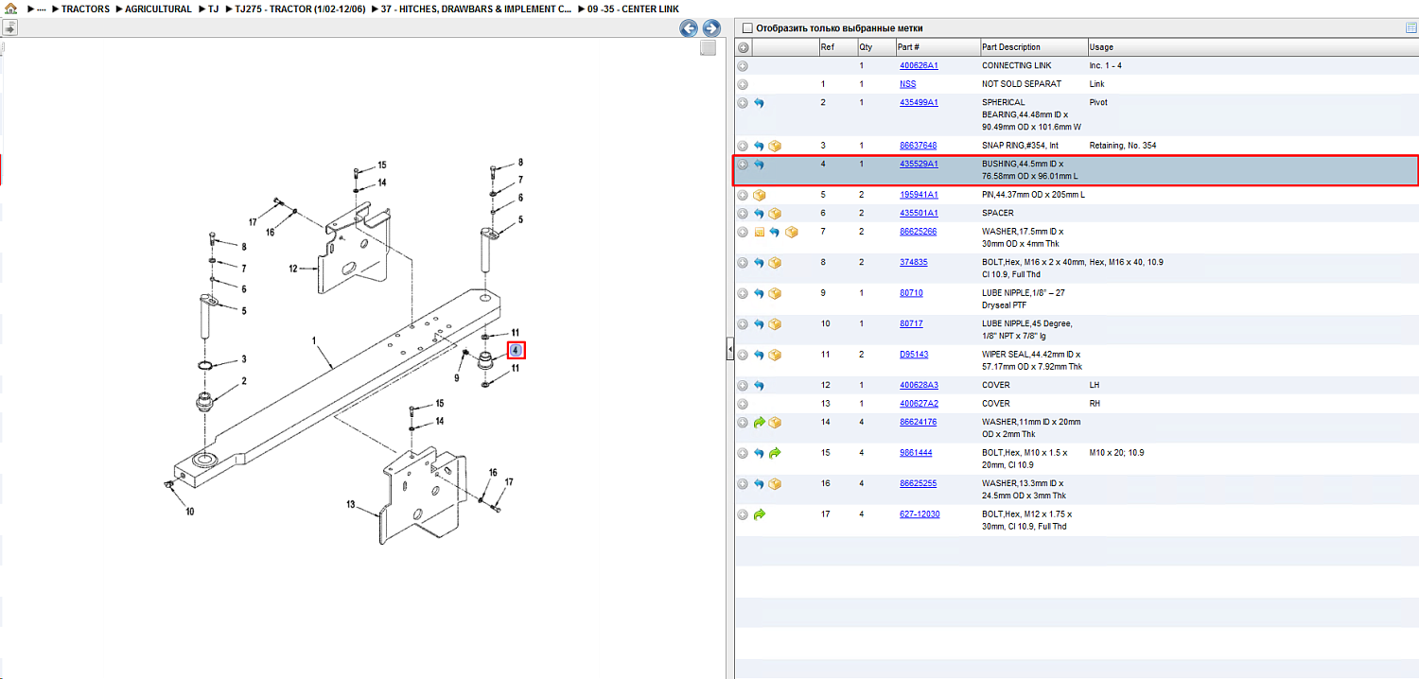Select callout 10 lube nipple in diagram
Viewport: 1419px width, 679px height.
[189, 512]
